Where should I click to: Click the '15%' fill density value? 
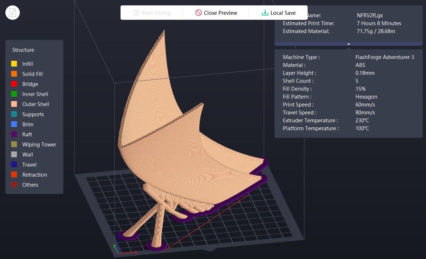[x=361, y=88]
